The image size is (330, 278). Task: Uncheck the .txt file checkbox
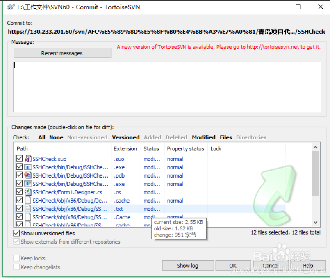click(x=19, y=208)
